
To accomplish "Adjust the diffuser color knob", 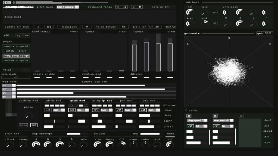I will [x=145, y=145].
